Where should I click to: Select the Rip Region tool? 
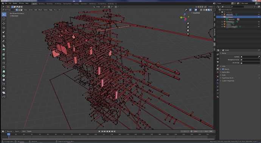click(x=4, y=97)
